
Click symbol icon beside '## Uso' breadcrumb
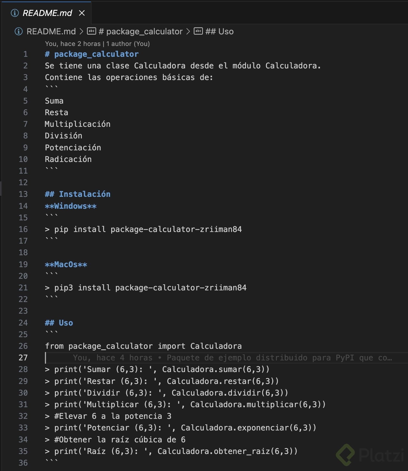coord(198,31)
